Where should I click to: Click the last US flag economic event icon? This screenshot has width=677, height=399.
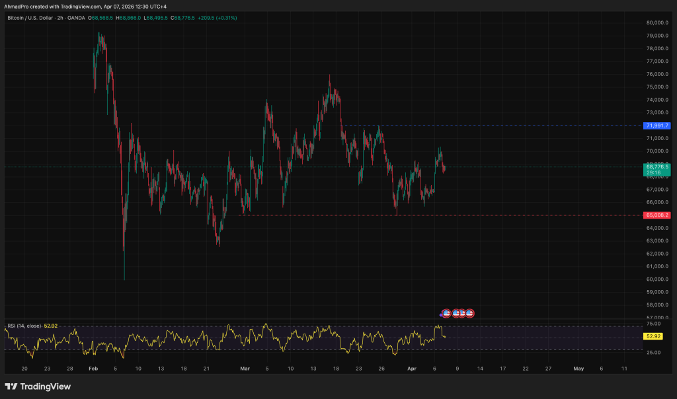pyautogui.click(x=469, y=312)
